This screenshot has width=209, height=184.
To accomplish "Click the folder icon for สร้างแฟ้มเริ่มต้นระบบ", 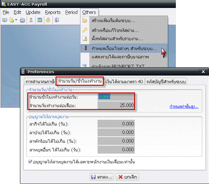I will pos(85,21).
